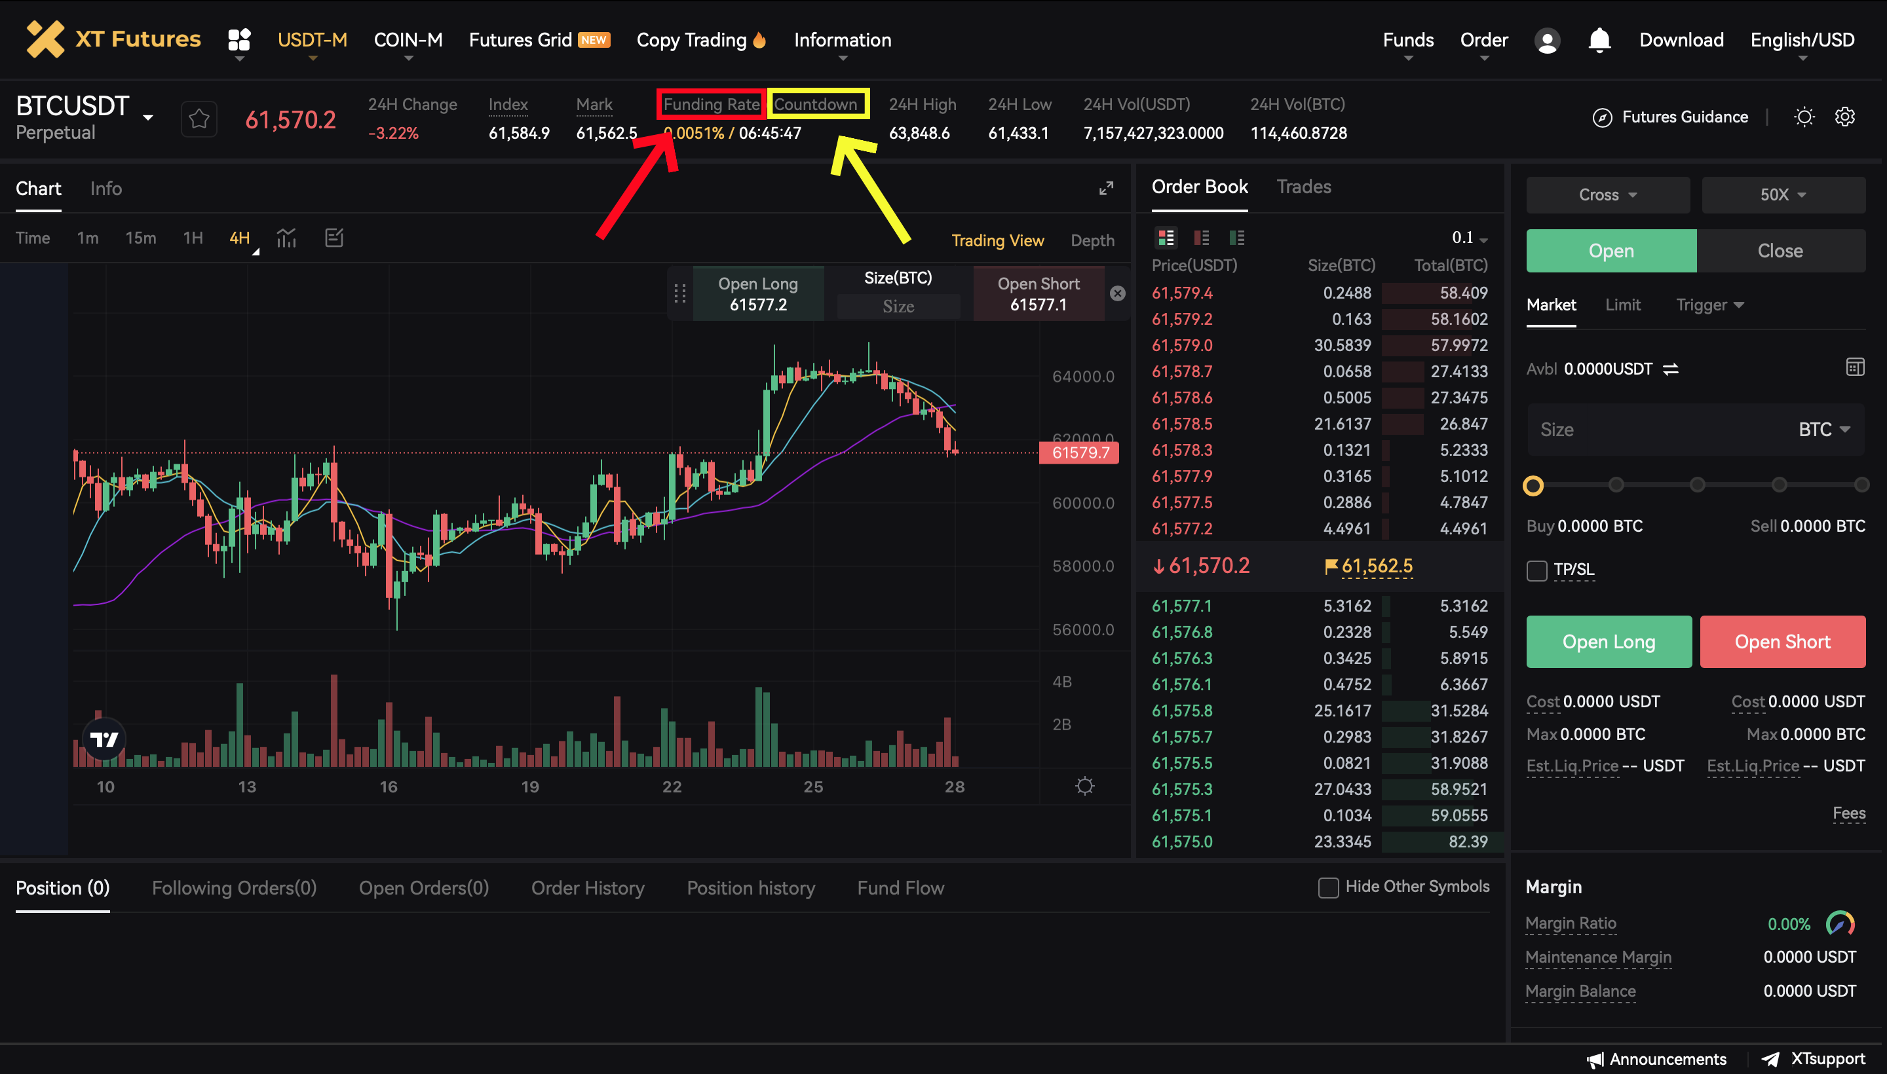Open the chart indicators icon

[x=286, y=238]
